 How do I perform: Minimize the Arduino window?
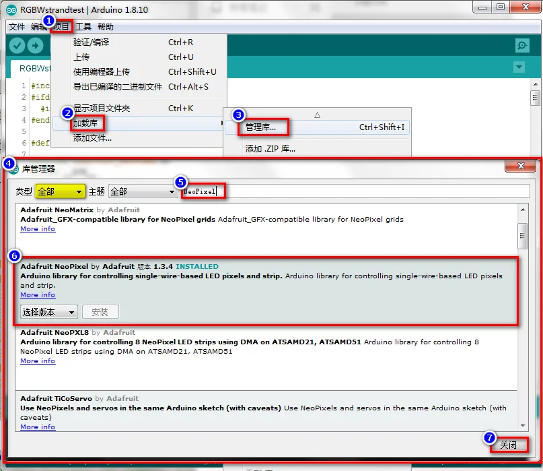click(482, 7)
